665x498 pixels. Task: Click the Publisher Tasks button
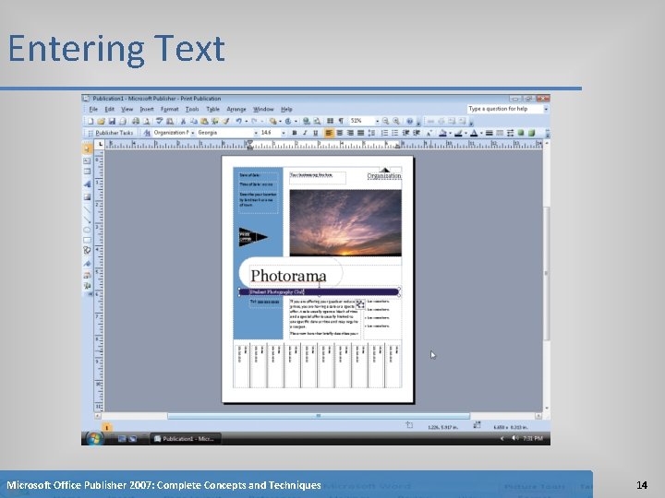click(x=111, y=133)
